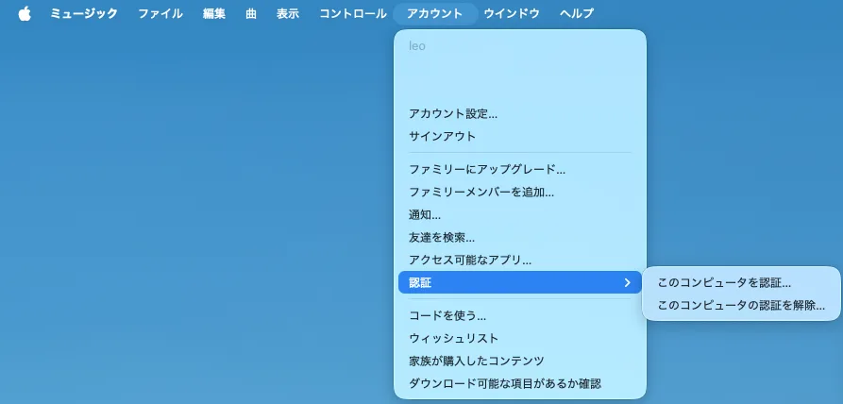Open the Apple menu icon
The width and height of the screenshot is (843, 404).
(25, 14)
